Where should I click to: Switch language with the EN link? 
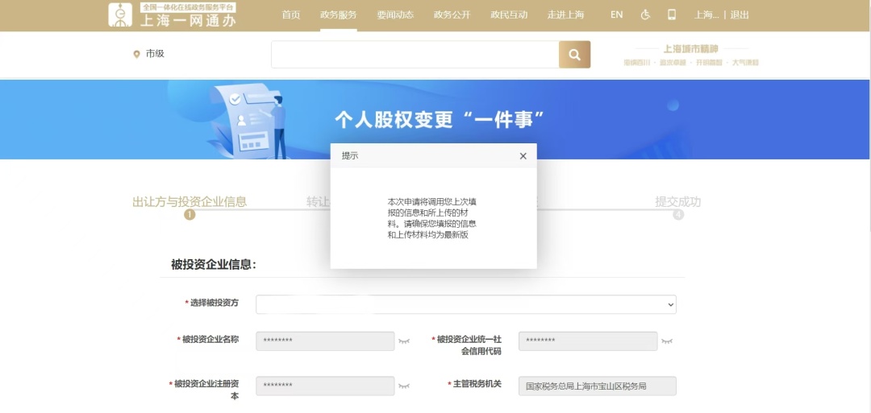(x=617, y=15)
